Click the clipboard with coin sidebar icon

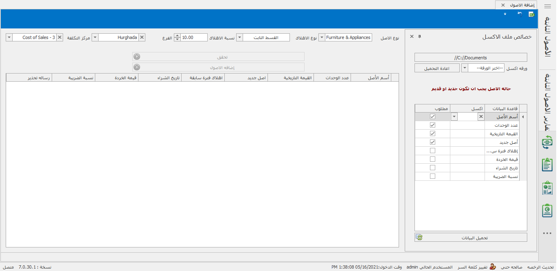pos(547,210)
